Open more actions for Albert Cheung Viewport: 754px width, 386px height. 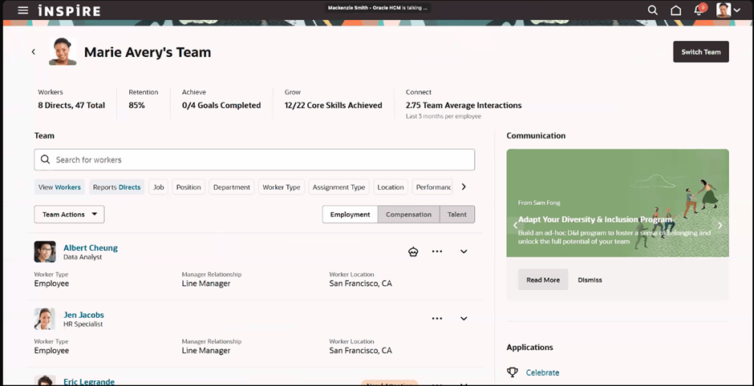tap(437, 251)
